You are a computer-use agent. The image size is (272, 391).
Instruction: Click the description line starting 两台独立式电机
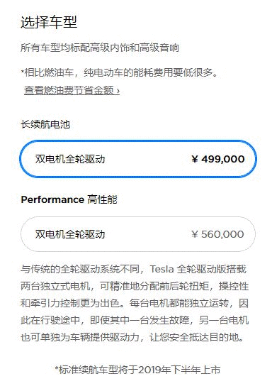click(x=135, y=286)
